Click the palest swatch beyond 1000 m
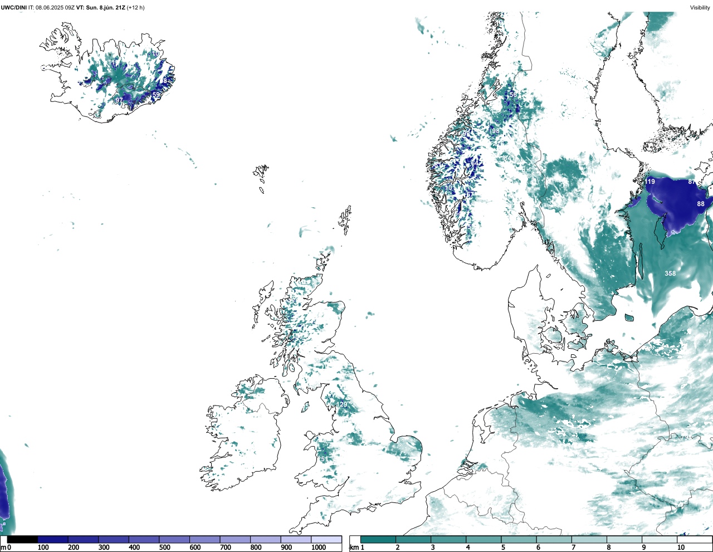The height and width of the screenshot is (552, 713). (x=326, y=539)
